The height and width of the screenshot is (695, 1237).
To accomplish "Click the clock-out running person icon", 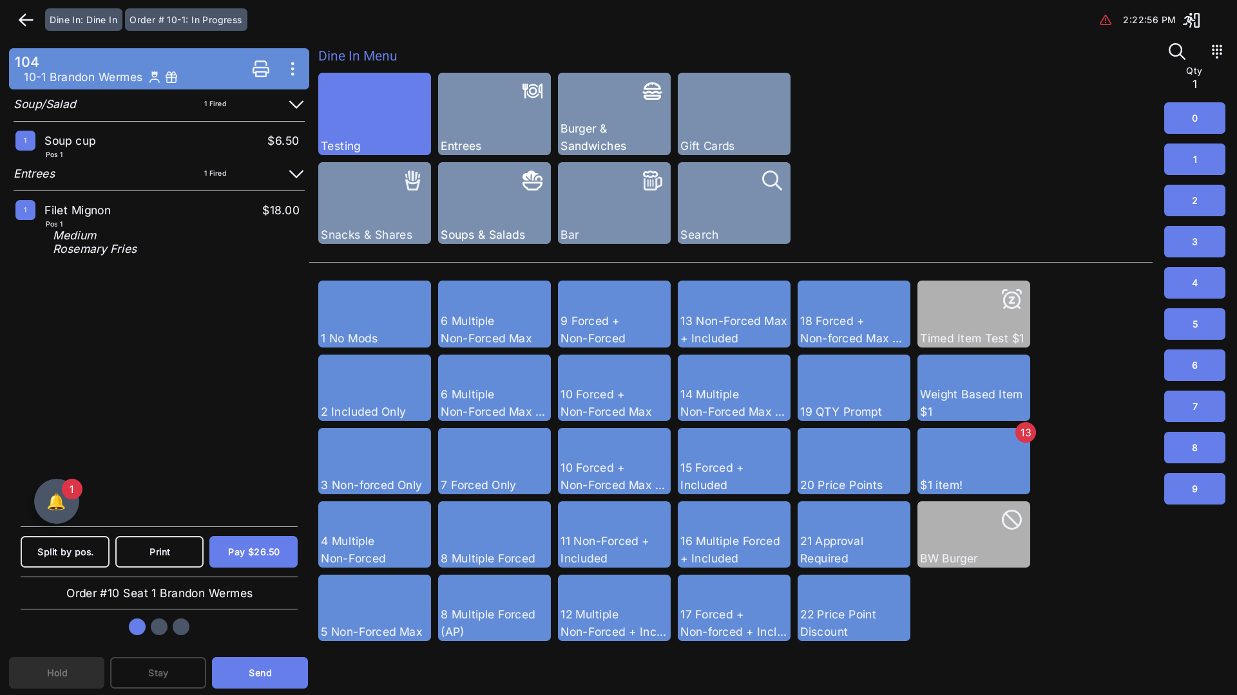I will click(1191, 20).
